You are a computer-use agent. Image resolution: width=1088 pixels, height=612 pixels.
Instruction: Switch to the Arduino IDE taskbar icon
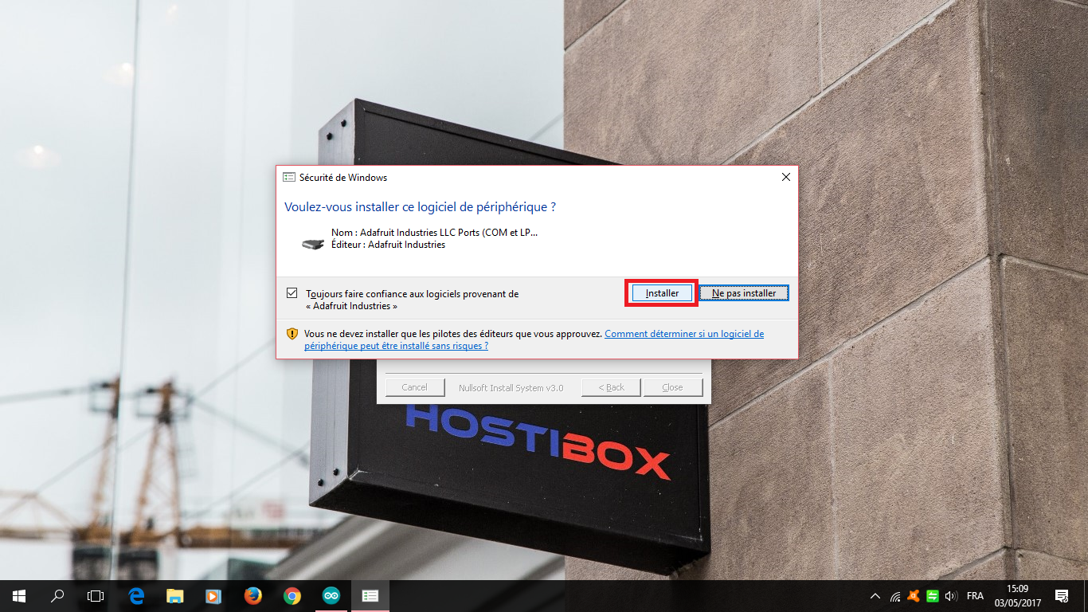click(x=331, y=596)
